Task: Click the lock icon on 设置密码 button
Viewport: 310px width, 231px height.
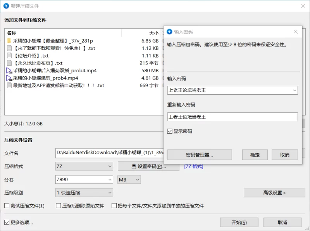Action: (134, 166)
